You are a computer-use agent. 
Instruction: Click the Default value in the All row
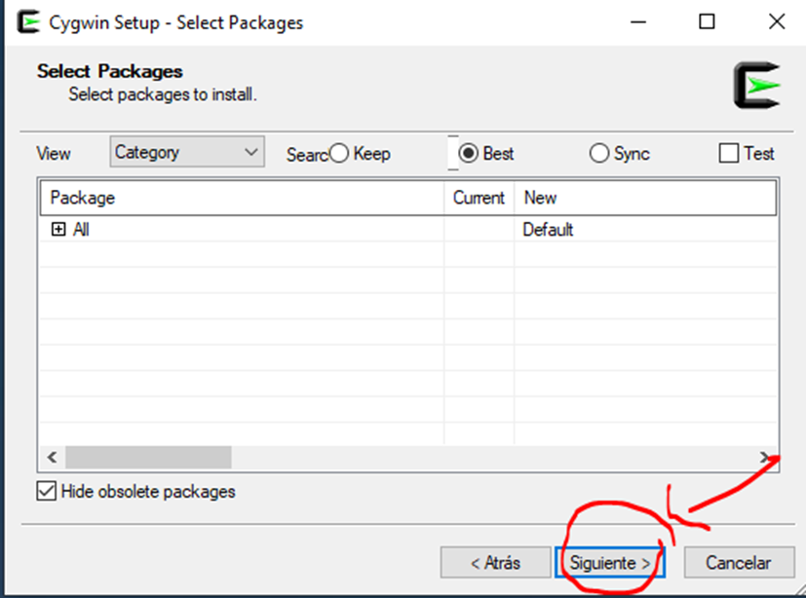pyautogui.click(x=548, y=230)
